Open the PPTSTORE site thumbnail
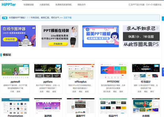 point(113,71)
